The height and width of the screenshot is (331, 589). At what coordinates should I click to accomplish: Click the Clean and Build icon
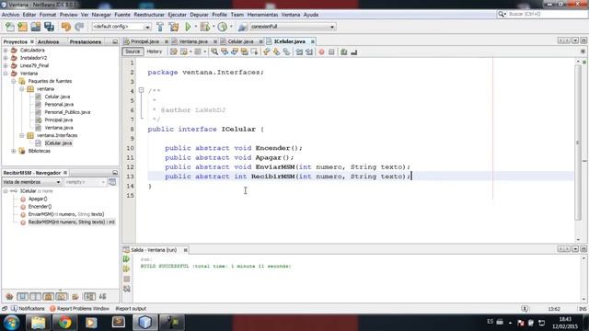[174, 27]
